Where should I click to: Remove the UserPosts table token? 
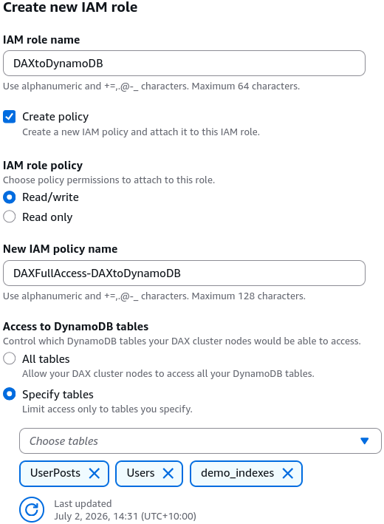95,473
